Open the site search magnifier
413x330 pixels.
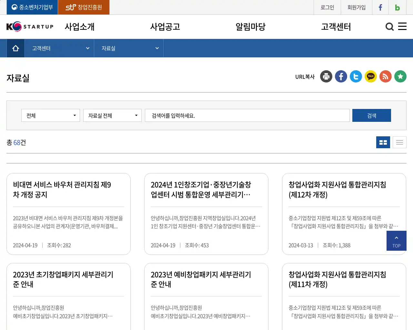(390, 27)
